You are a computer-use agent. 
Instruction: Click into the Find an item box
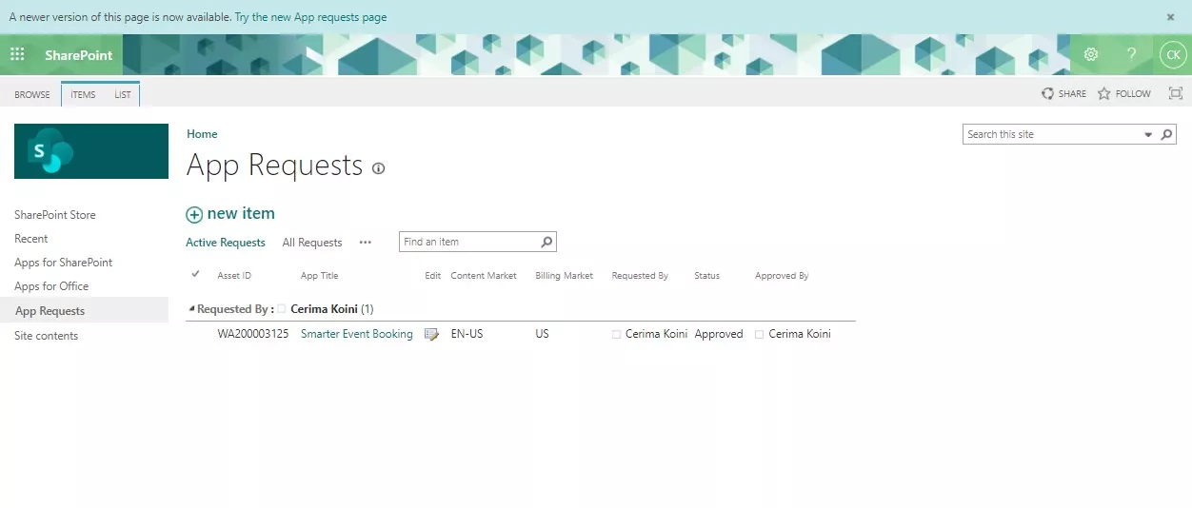(x=469, y=243)
